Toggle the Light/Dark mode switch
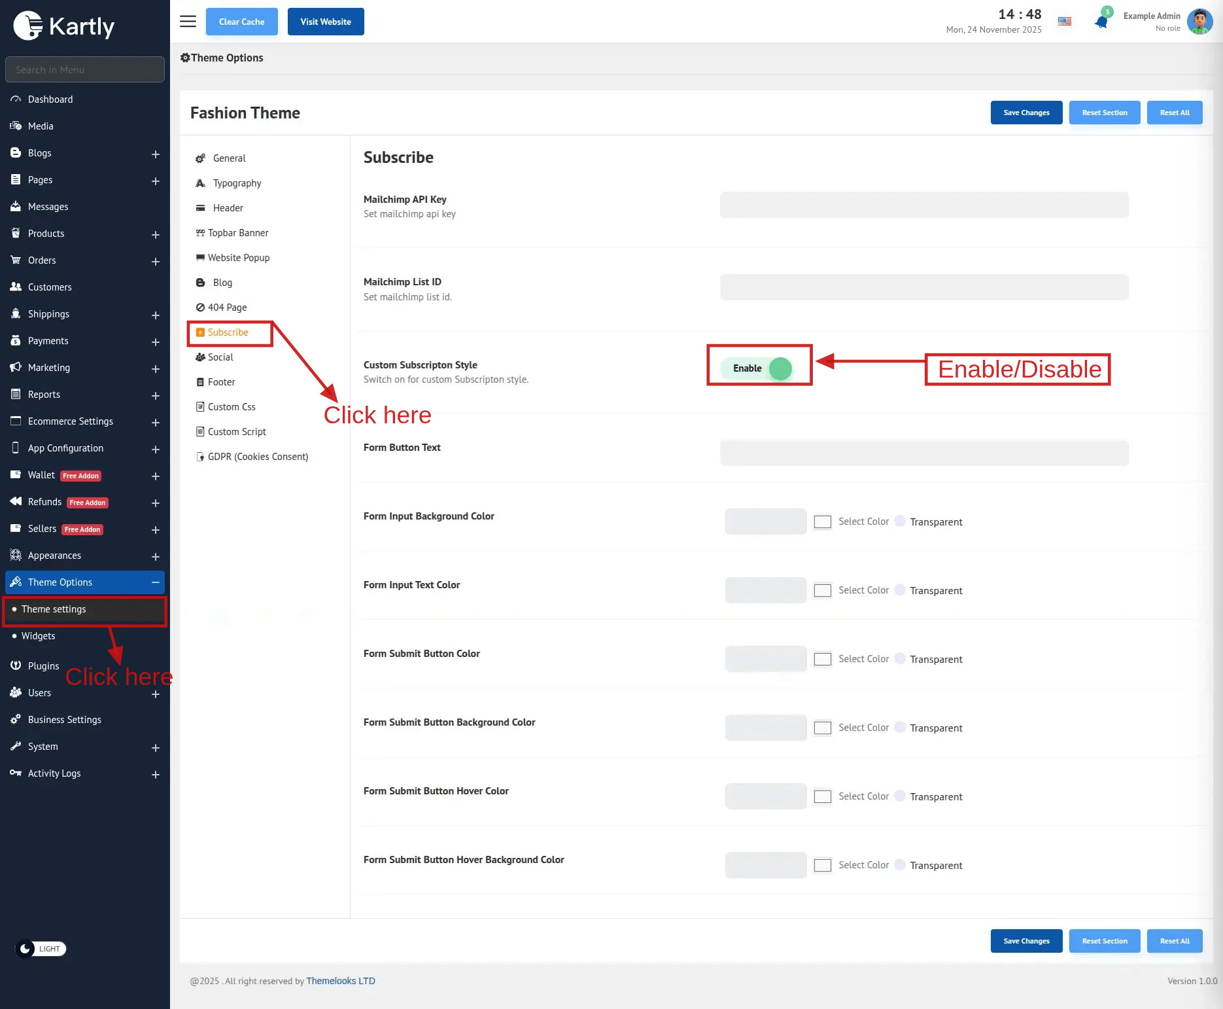The image size is (1223, 1009). (41, 949)
